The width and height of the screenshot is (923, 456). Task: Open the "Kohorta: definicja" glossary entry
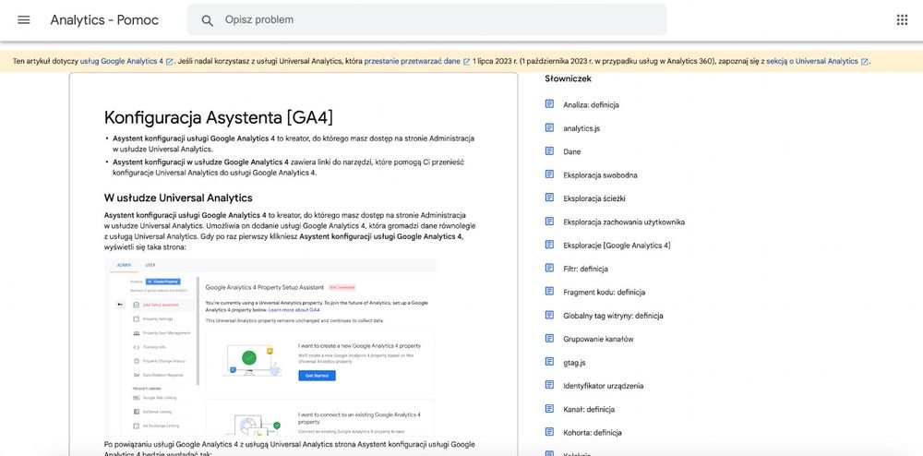(593, 433)
